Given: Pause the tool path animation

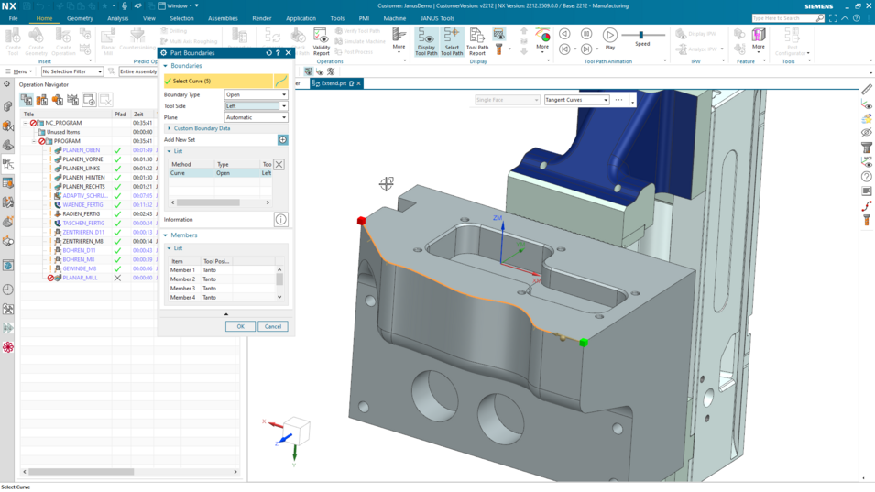Looking at the screenshot, I should [x=586, y=34].
